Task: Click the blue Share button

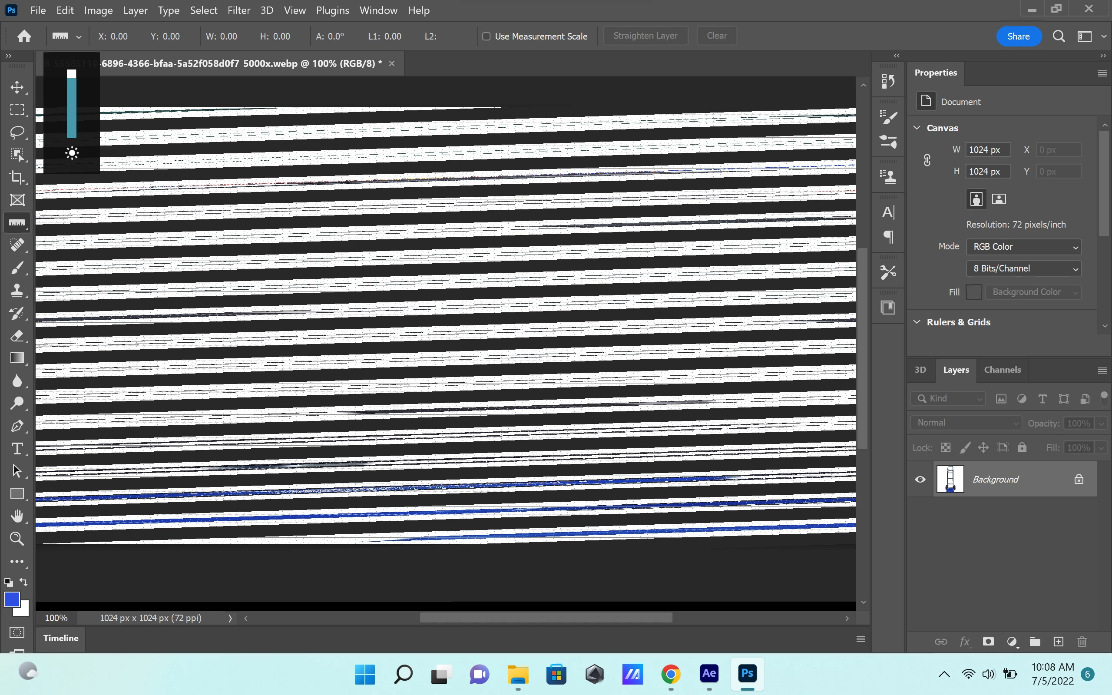Action: click(1018, 36)
